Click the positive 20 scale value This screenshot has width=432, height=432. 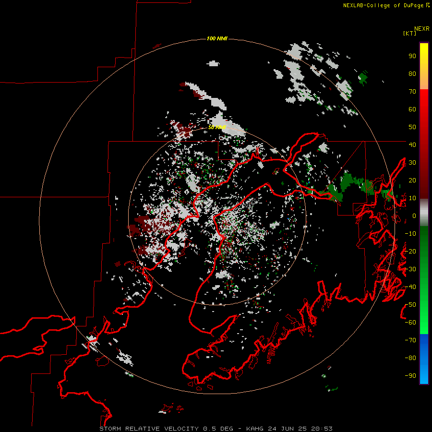(412, 180)
